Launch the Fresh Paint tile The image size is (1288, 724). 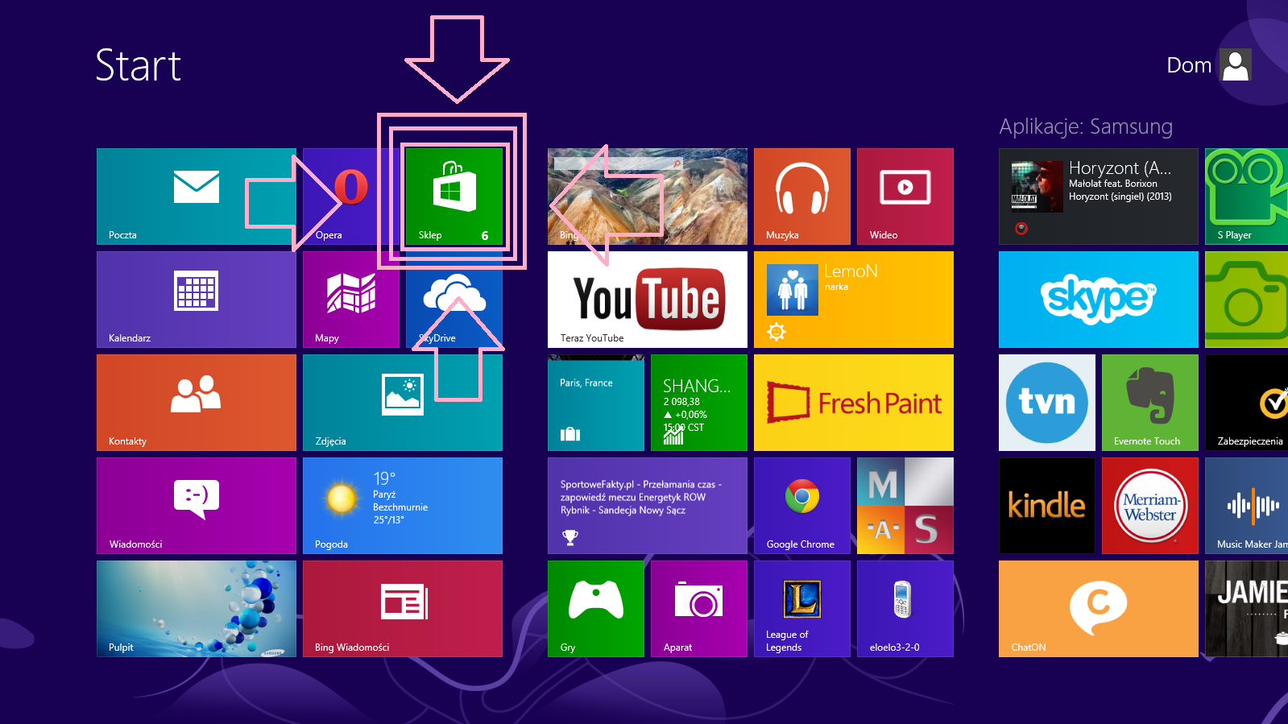tap(854, 403)
